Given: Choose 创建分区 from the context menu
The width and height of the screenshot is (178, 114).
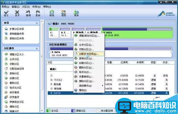Looking at the screenshot, I should [89, 63].
